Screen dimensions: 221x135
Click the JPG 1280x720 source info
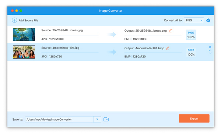pos(52,57)
